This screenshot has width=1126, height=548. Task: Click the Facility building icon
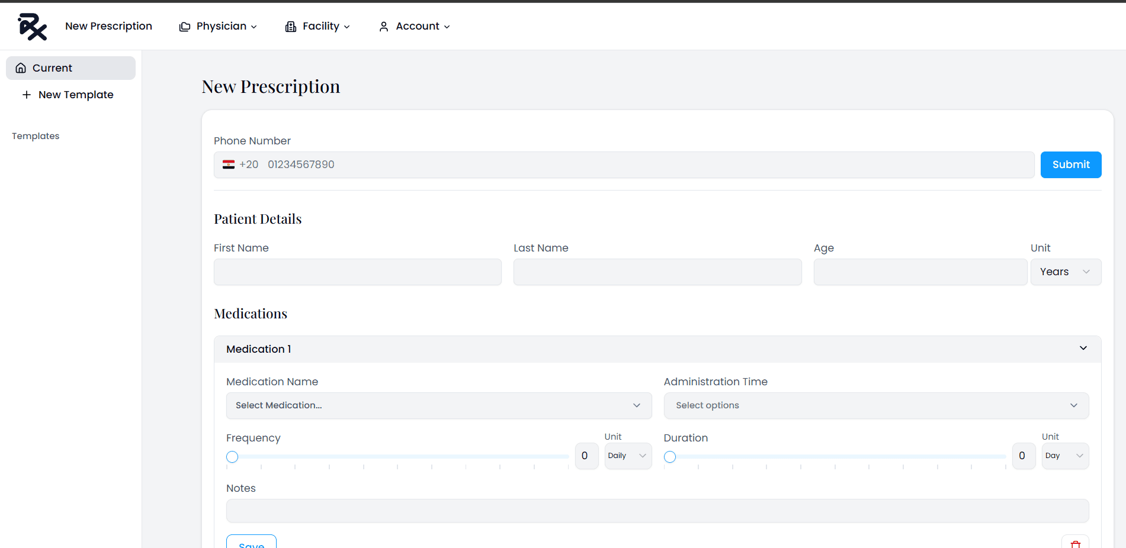click(x=290, y=27)
